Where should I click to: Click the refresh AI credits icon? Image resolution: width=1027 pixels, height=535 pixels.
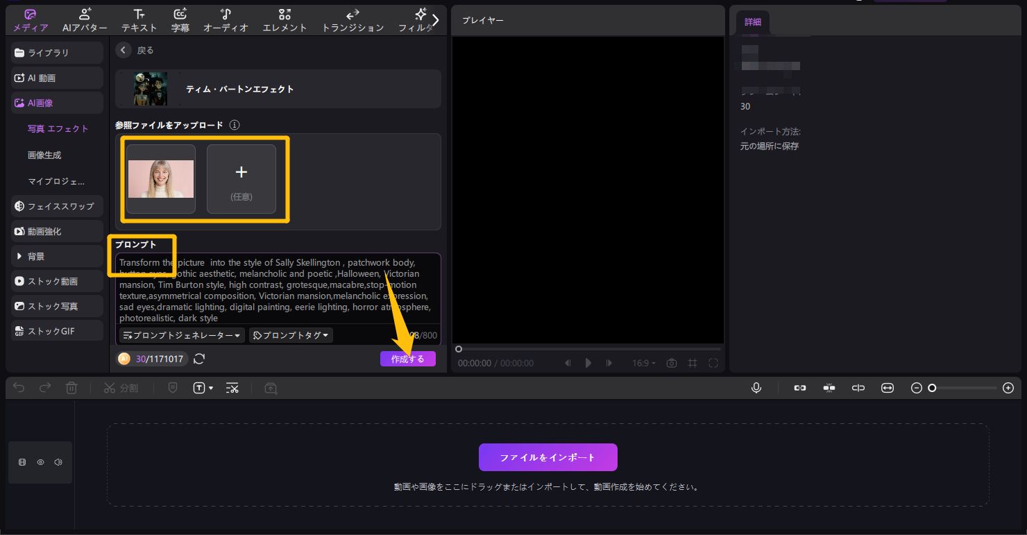(199, 359)
